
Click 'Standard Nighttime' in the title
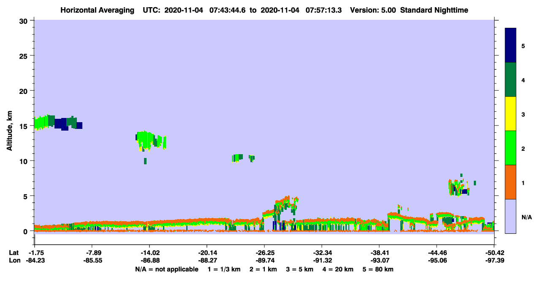coord(434,10)
